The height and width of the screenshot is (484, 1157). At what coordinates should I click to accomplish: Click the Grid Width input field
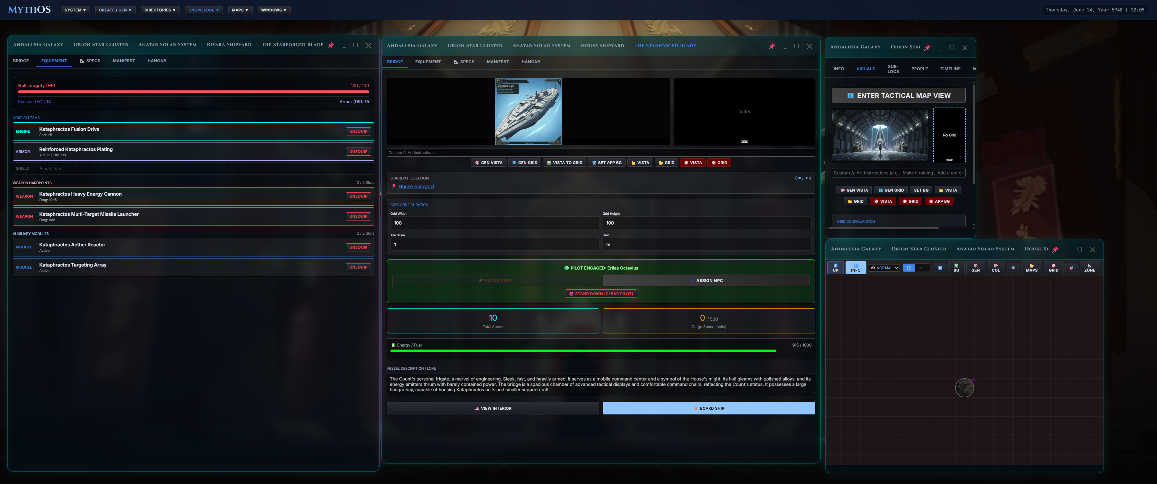coord(494,223)
